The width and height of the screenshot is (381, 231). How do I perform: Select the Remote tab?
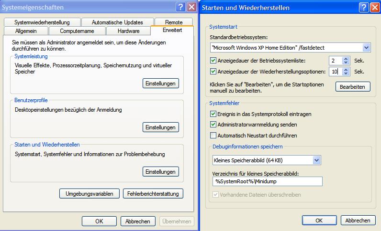coord(174,22)
